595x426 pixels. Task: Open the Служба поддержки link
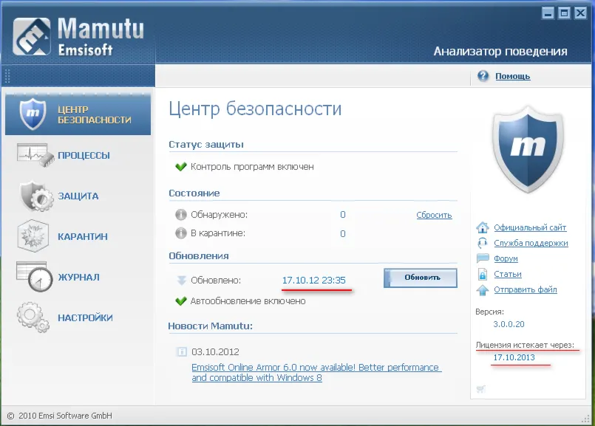click(x=531, y=243)
